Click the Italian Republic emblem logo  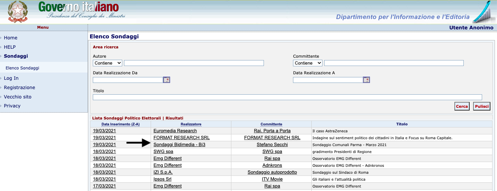pyautogui.click(x=17, y=12)
